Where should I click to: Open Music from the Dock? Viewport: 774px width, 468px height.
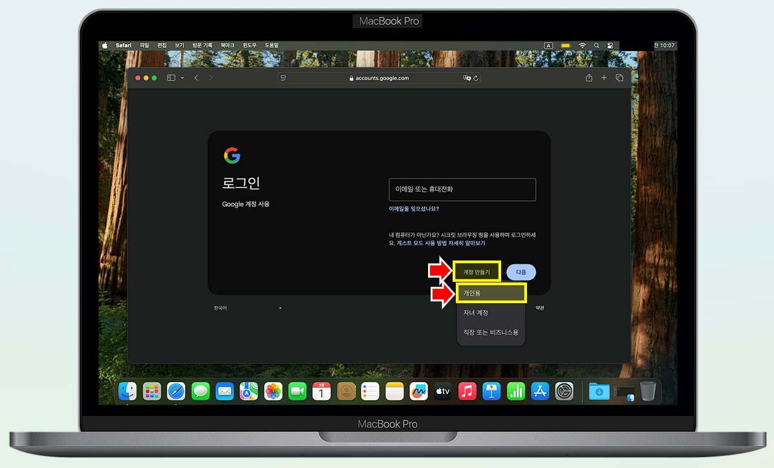467,392
